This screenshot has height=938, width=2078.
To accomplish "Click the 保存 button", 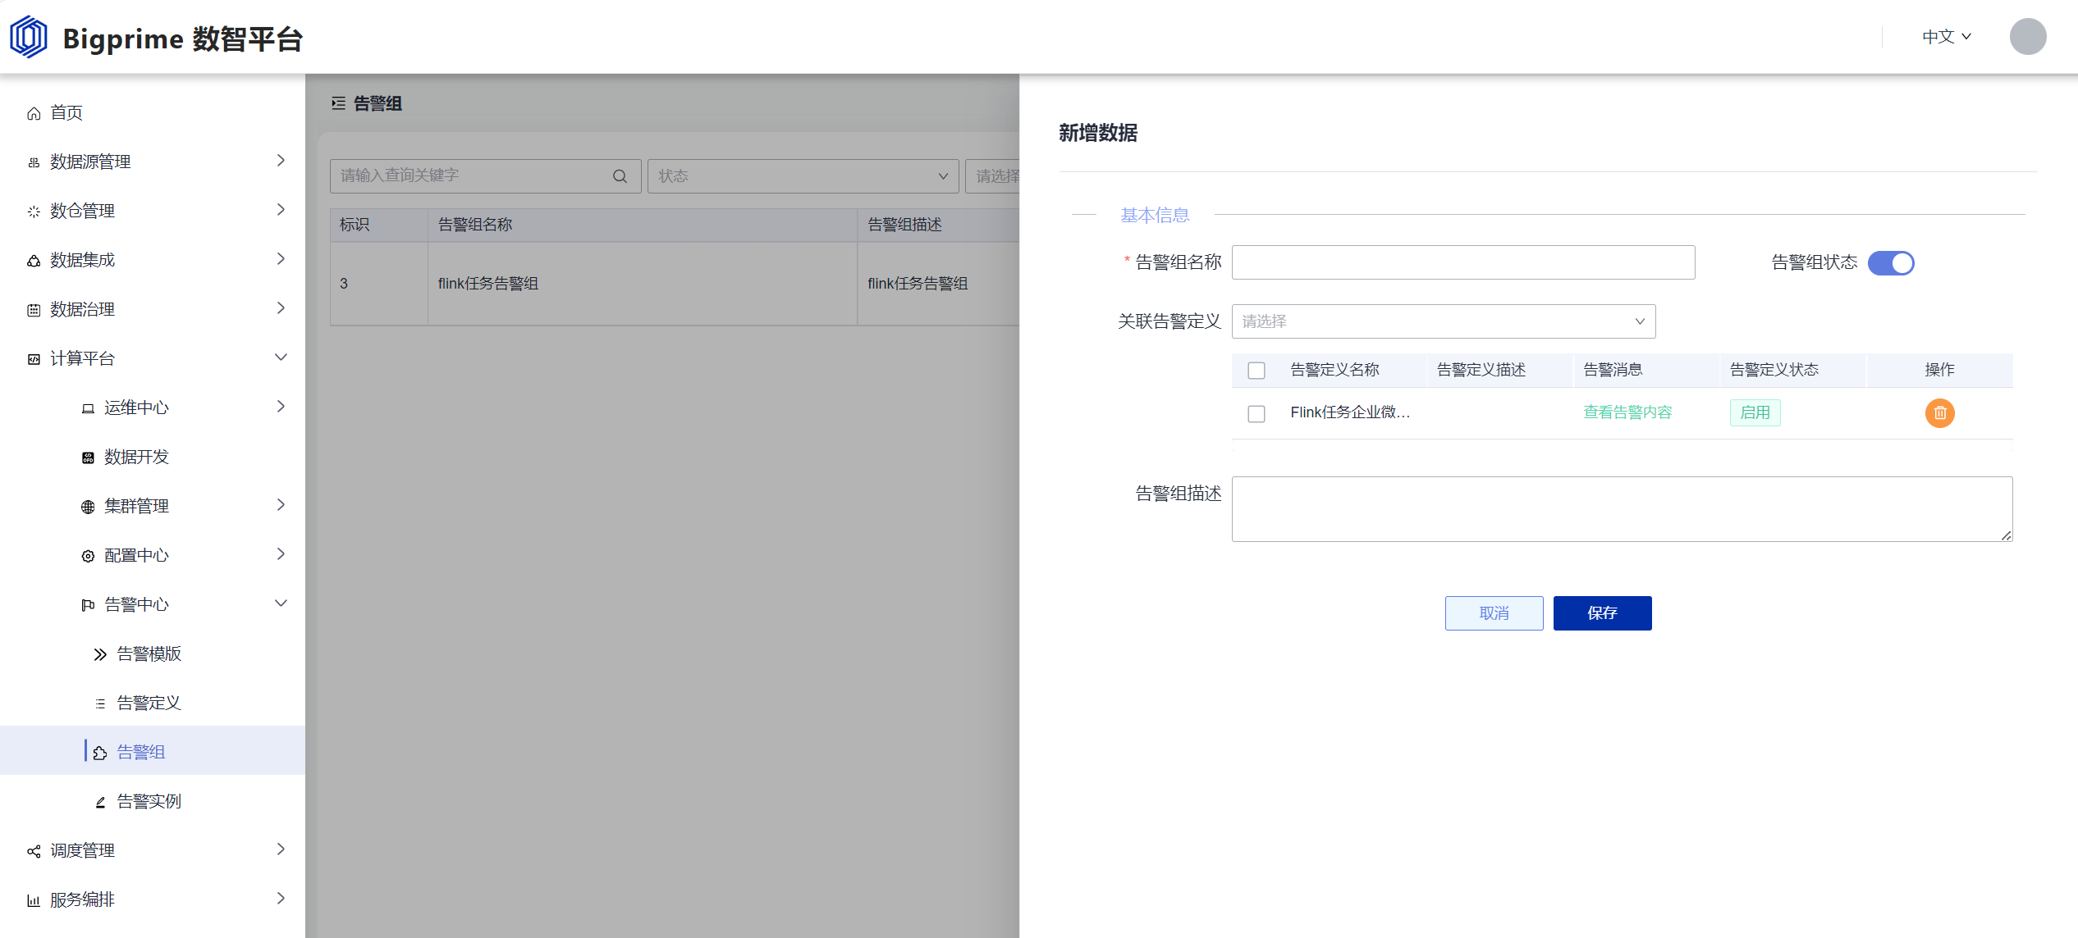I will [1602, 613].
